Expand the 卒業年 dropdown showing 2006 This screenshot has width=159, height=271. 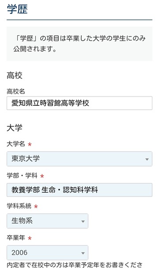pos(47,252)
